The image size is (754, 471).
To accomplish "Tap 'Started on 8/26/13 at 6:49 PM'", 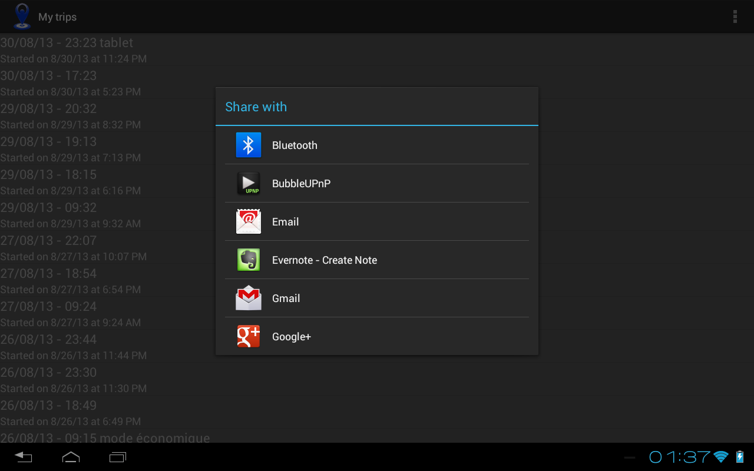I will click(71, 422).
